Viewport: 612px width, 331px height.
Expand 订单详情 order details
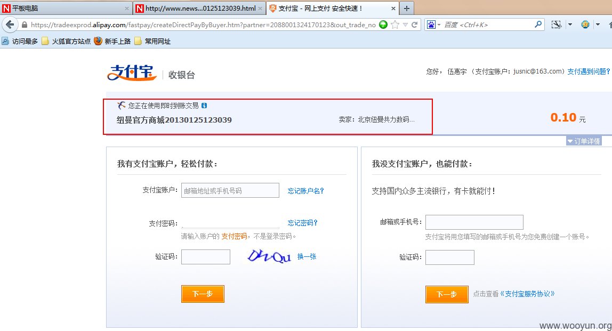coord(584,141)
